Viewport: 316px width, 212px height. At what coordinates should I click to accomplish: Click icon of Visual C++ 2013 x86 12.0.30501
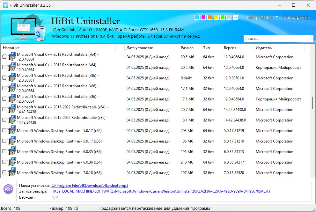point(12,78)
